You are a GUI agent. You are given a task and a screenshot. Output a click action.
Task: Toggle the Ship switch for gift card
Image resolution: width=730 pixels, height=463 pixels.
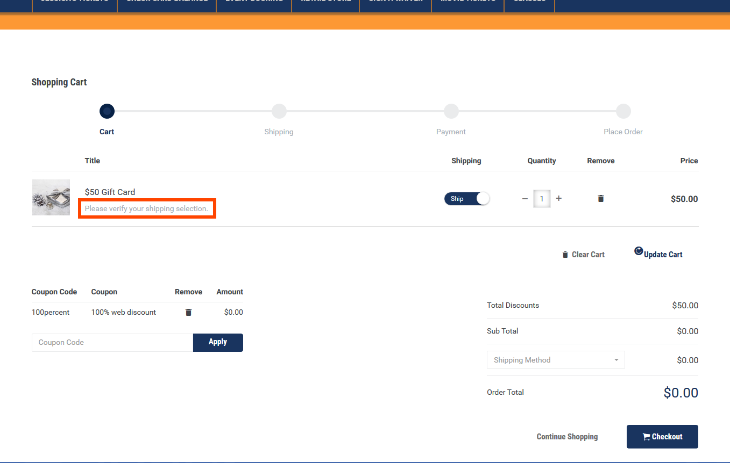click(466, 199)
